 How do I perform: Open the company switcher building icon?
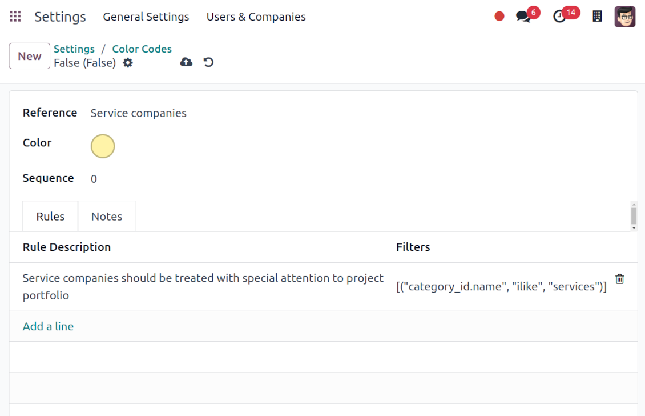pos(597,17)
